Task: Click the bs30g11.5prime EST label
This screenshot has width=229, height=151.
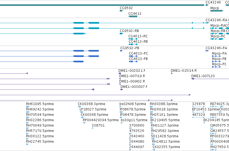Action: [x=134, y=120]
